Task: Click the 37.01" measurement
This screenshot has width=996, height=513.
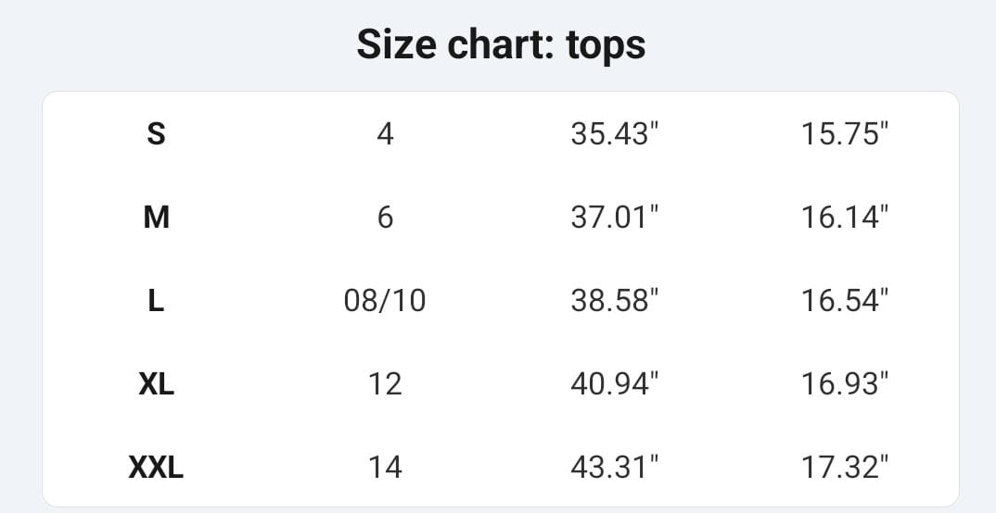Action: (x=615, y=218)
